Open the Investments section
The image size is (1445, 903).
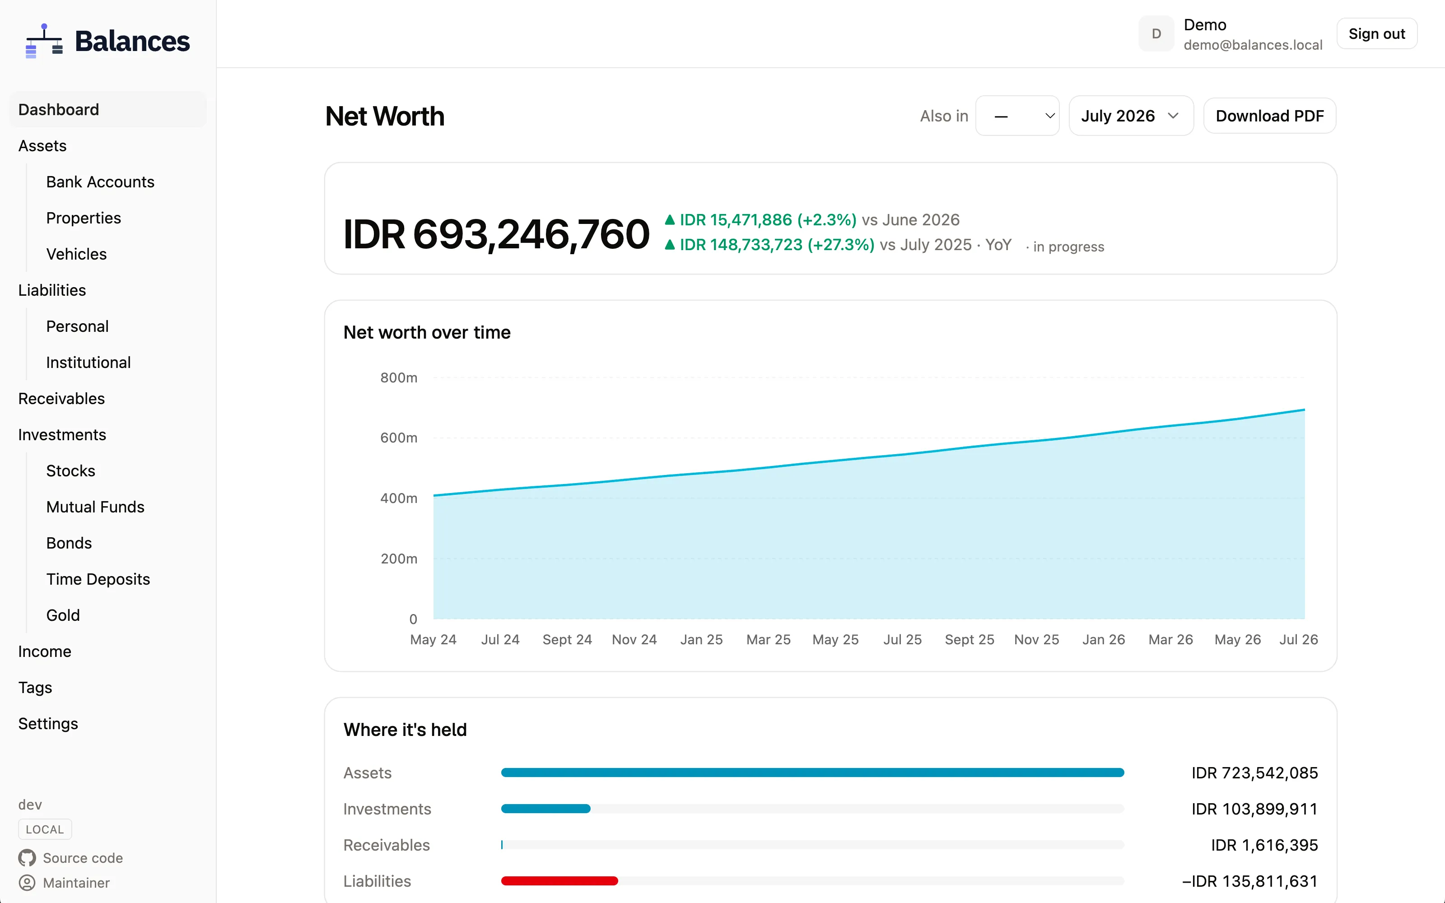[62, 435]
